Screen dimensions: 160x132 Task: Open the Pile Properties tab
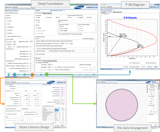click(x=38, y=13)
